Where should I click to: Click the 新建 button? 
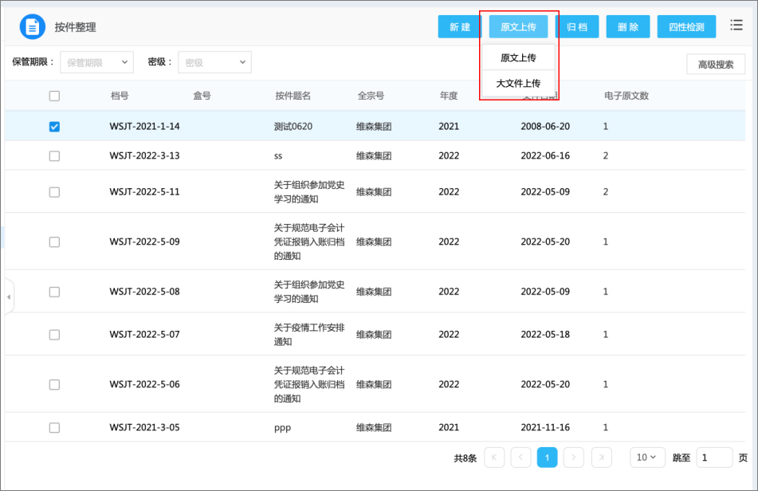click(459, 27)
